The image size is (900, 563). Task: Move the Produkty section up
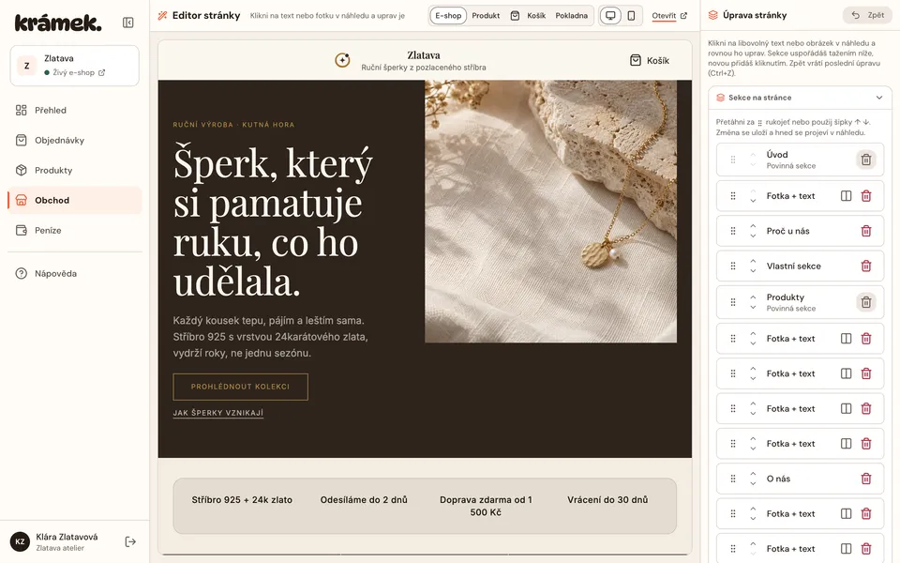coord(753,297)
